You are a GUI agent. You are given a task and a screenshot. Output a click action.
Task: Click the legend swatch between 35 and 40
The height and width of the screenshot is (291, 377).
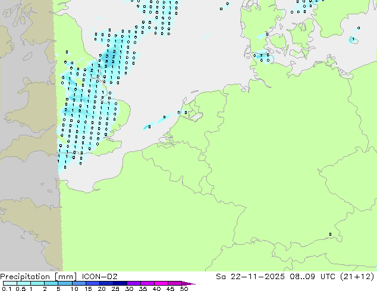click(147, 283)
